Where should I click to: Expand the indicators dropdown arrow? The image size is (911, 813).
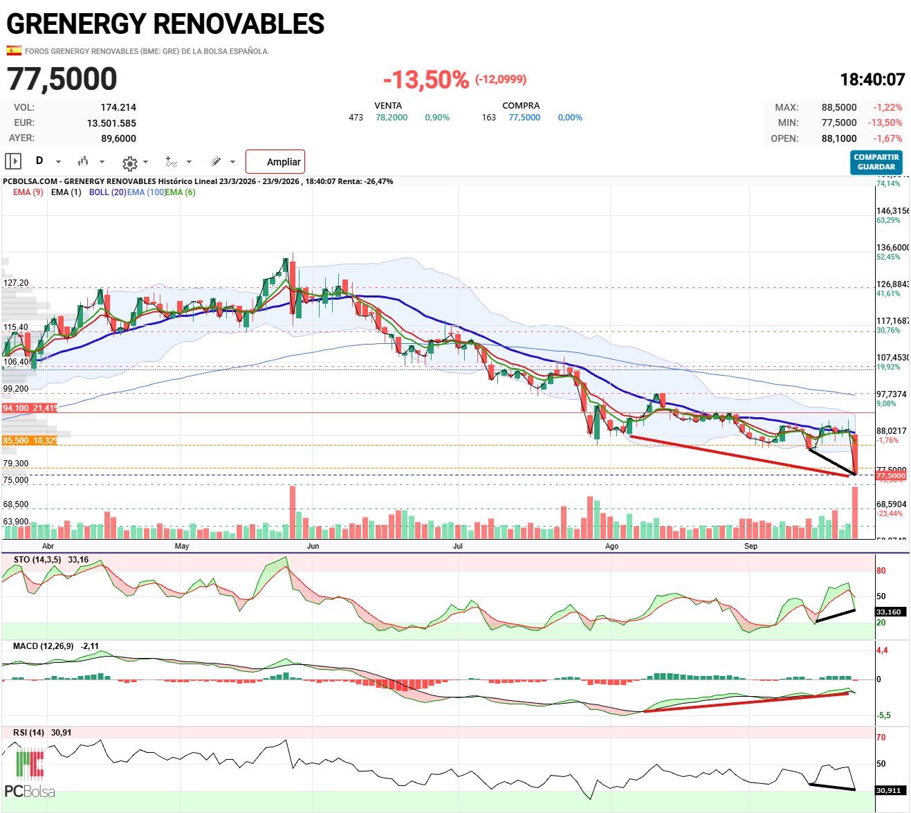[x=190, y=162]
